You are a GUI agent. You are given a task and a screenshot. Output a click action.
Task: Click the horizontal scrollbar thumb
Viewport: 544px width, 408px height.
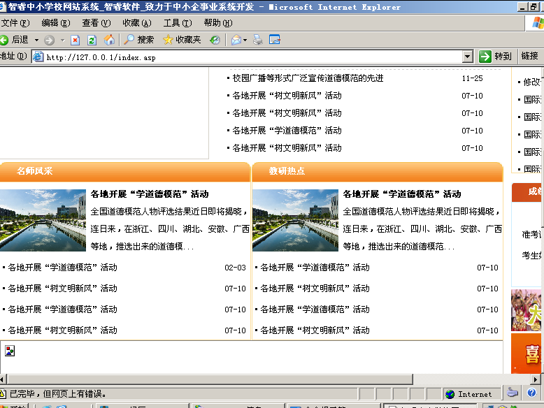click(210, 379)
